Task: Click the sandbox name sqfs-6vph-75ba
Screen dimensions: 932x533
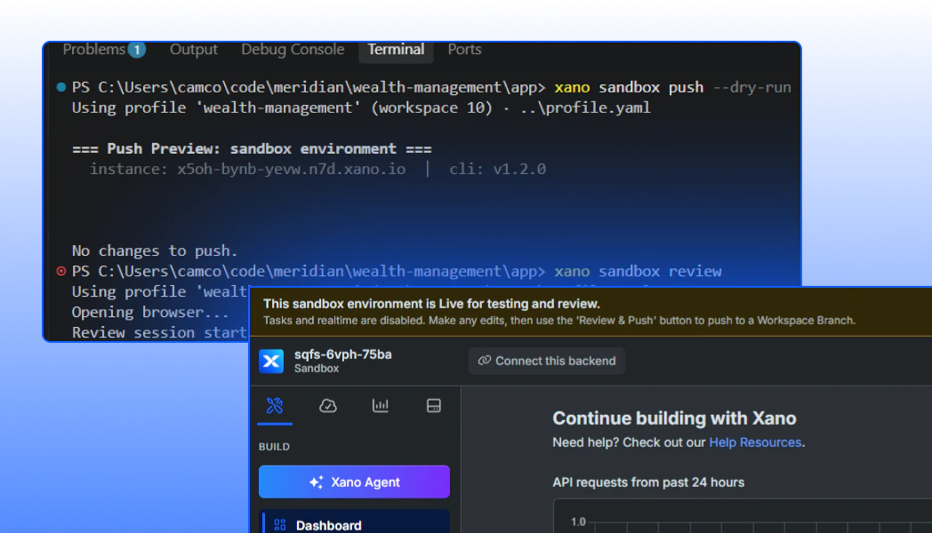Action: [343, 354]
